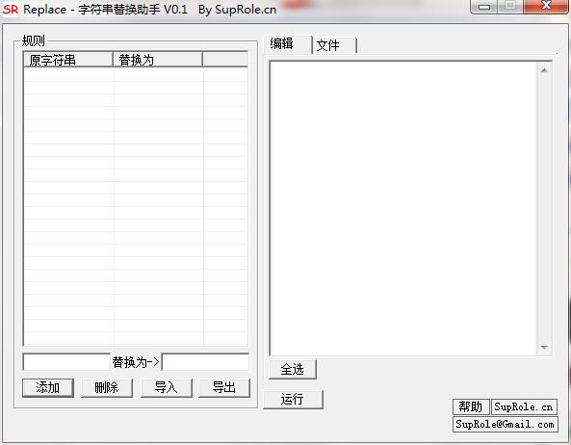This screenshot has height=445, width=571.
Task: Minimize the Replace window
Action: (x=484, y=7)
